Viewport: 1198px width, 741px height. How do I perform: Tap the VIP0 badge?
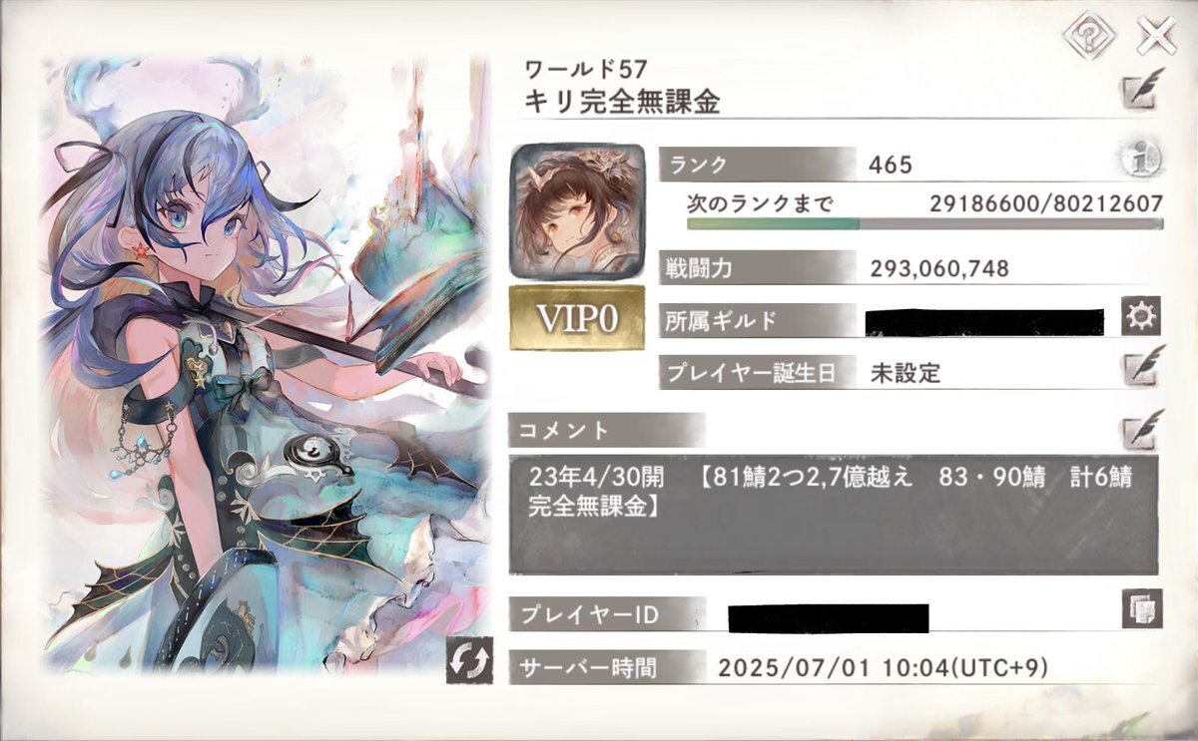pos(576,317)
